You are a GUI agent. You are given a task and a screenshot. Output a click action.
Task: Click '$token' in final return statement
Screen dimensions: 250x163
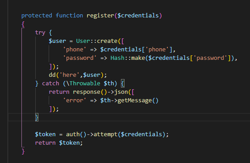69,143
